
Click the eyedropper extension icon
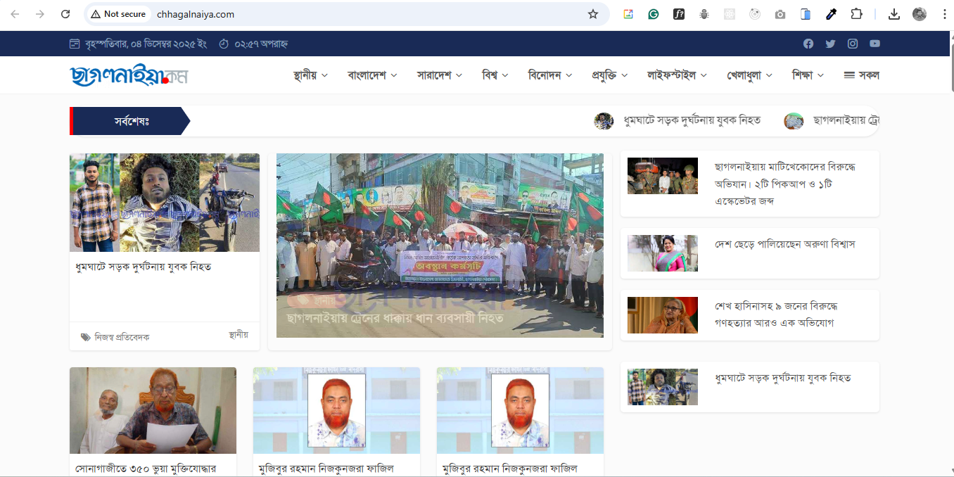coord(831,13)
